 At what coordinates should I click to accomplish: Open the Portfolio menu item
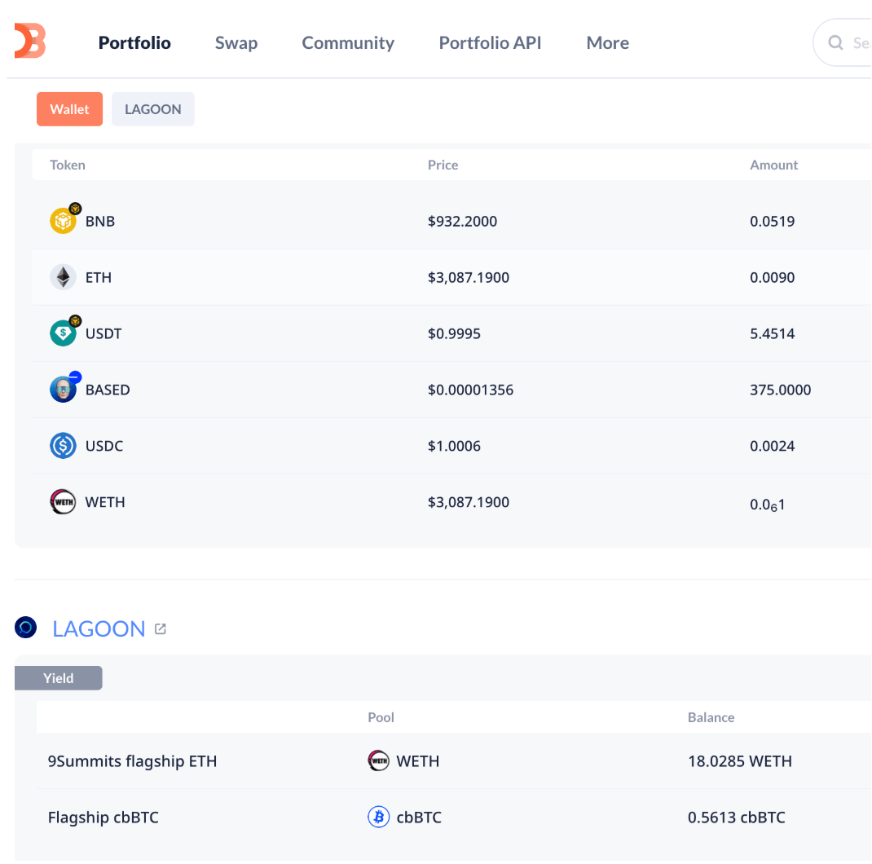[134, 43]
